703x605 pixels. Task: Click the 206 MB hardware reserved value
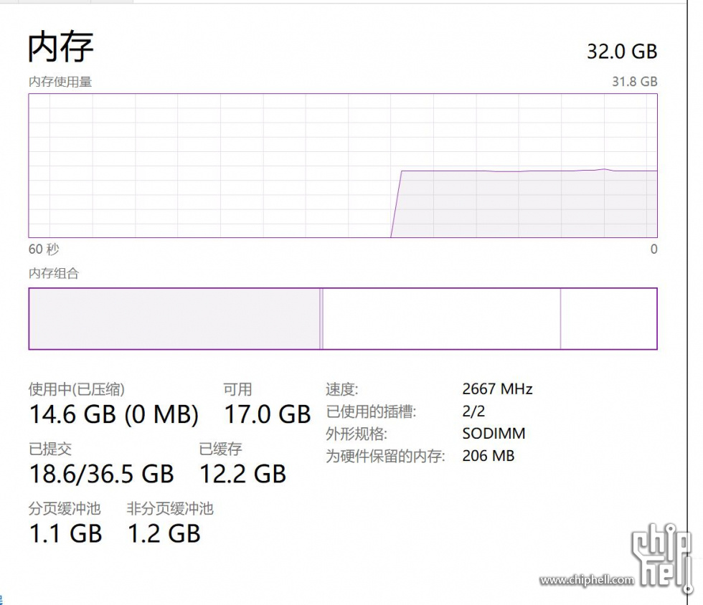tap(489, 456)
